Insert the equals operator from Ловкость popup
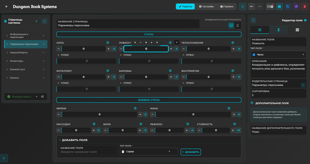Viewport: 310px width, 164px height. point(157,43)
